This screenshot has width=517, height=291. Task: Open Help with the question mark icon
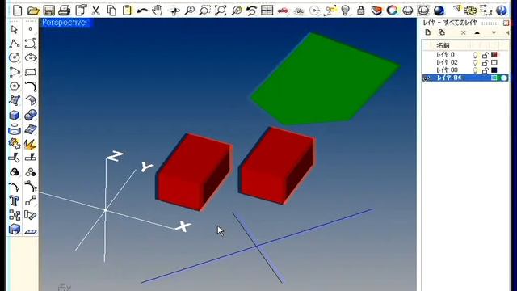pyautogui.click(x=502, y=11)
